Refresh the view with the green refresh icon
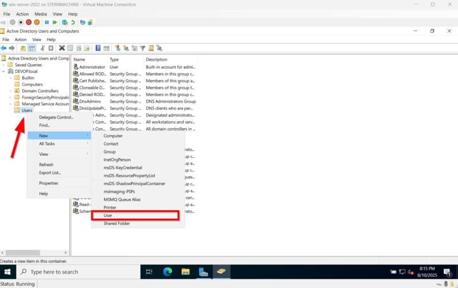The image size is (458, 288). 79,48
